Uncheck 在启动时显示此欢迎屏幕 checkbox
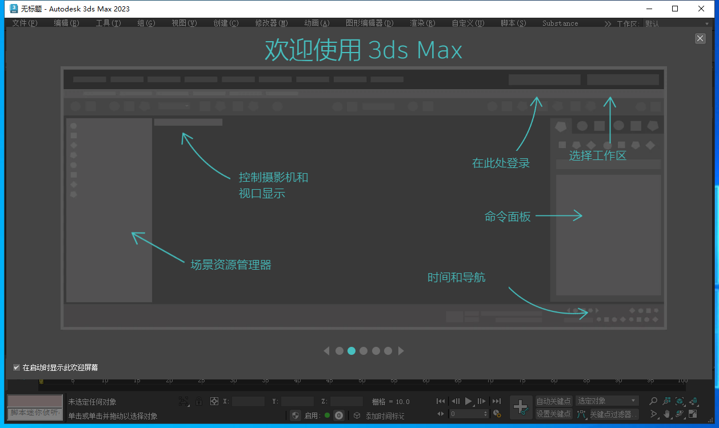This screenshot has height=428, width=719. [17, 367]
